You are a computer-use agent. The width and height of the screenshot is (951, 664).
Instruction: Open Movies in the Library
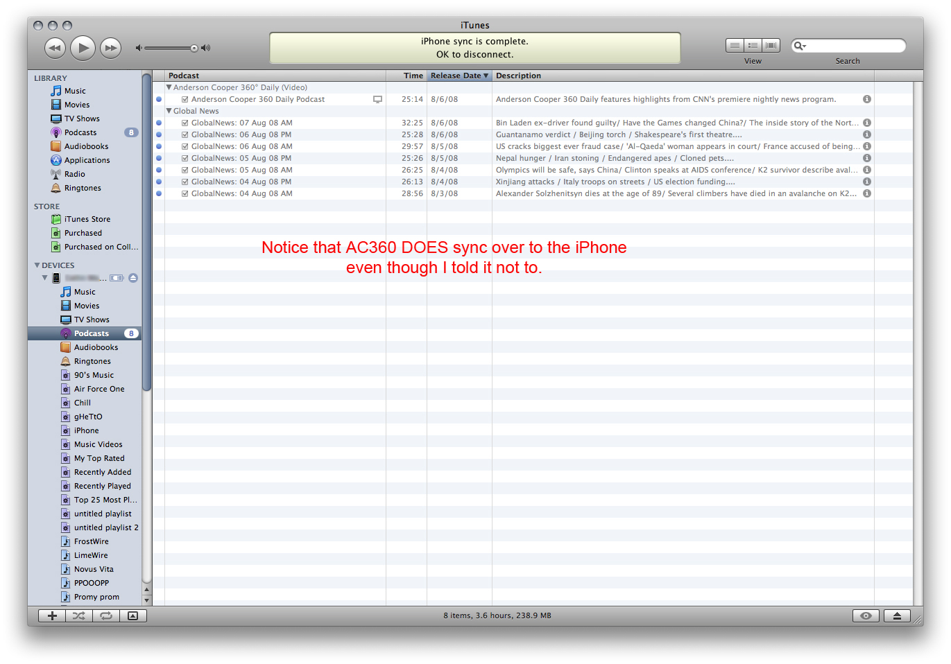point(76,105)
